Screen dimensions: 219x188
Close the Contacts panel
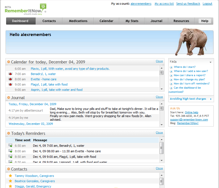coord(159,168)
